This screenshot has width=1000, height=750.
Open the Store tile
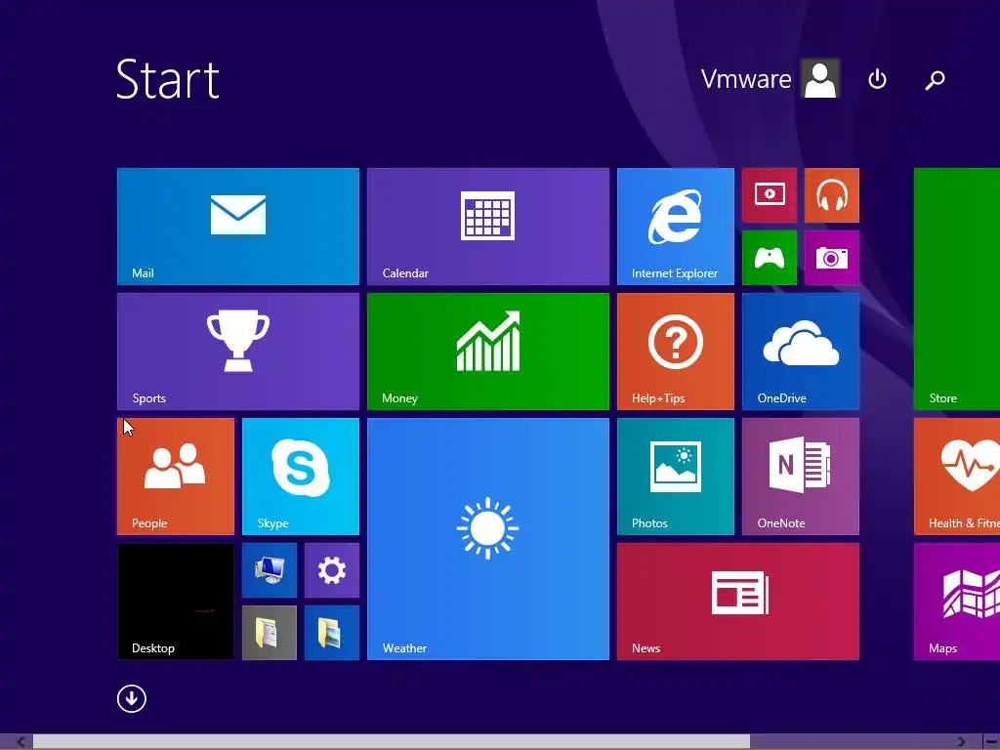click(957, 289)
